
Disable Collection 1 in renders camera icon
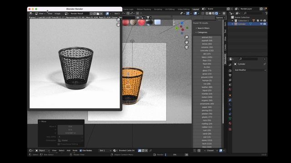(x=265, y=20)
